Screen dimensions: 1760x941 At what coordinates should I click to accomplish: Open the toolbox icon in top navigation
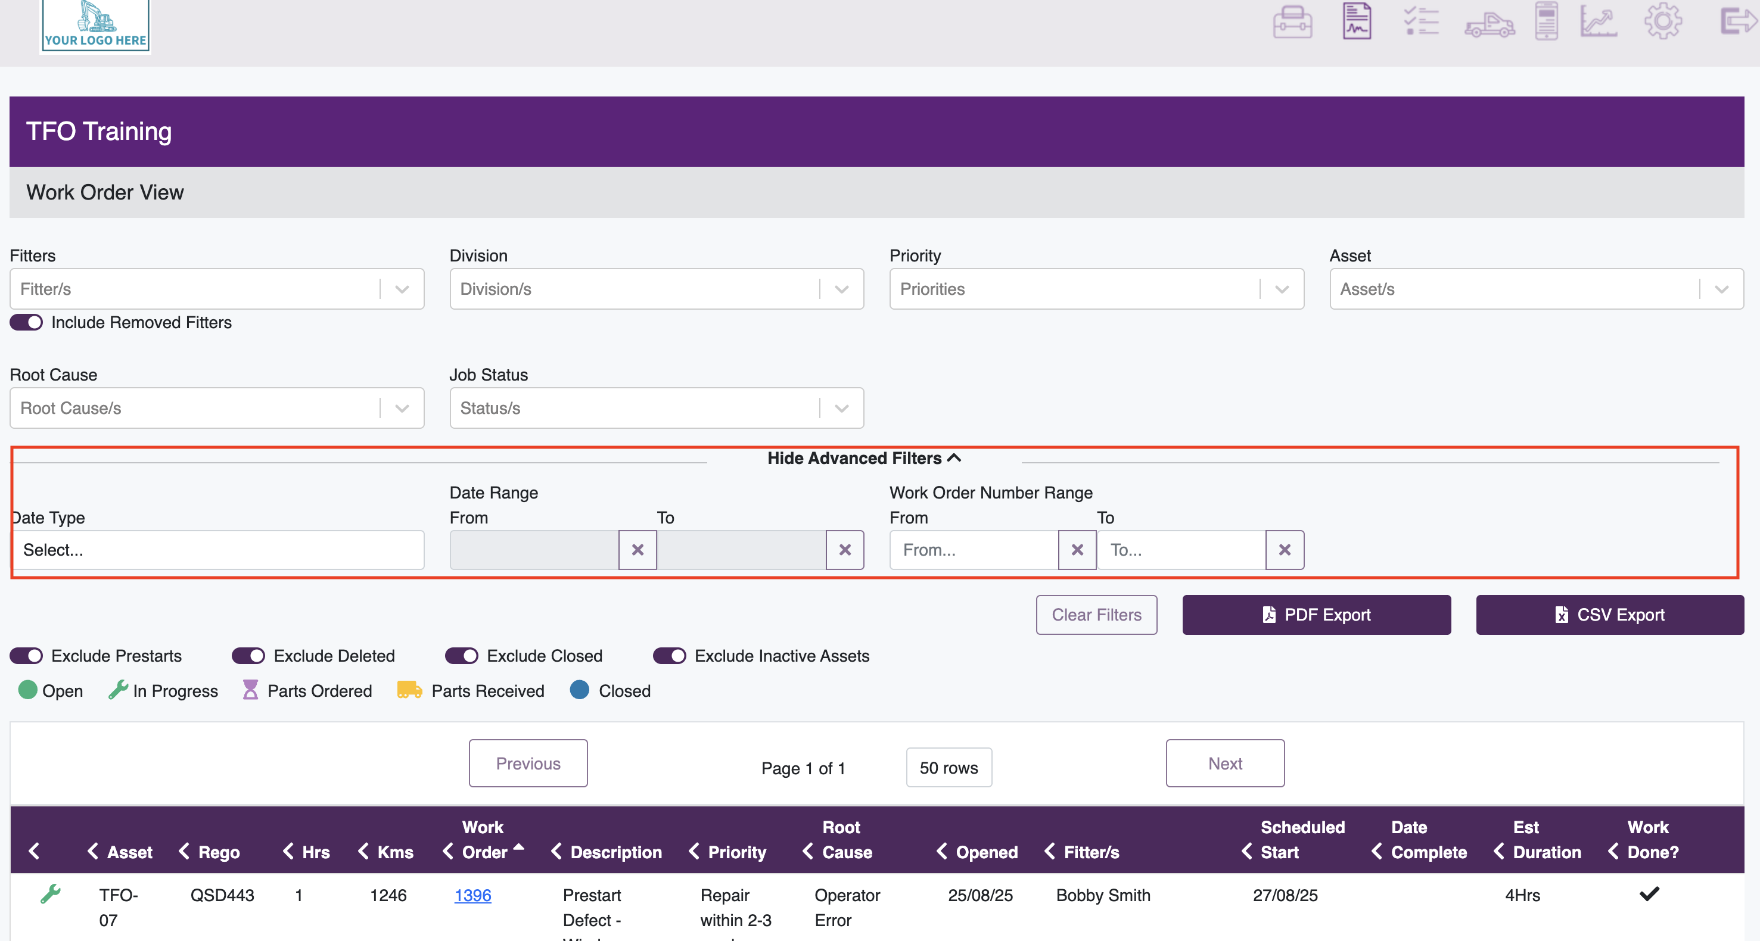[1292, 22]
